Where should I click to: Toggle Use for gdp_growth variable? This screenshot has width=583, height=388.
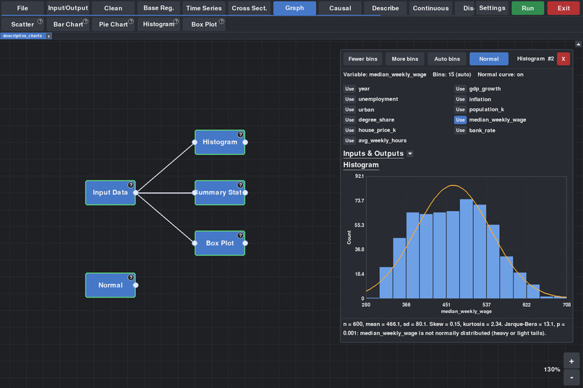460,89
